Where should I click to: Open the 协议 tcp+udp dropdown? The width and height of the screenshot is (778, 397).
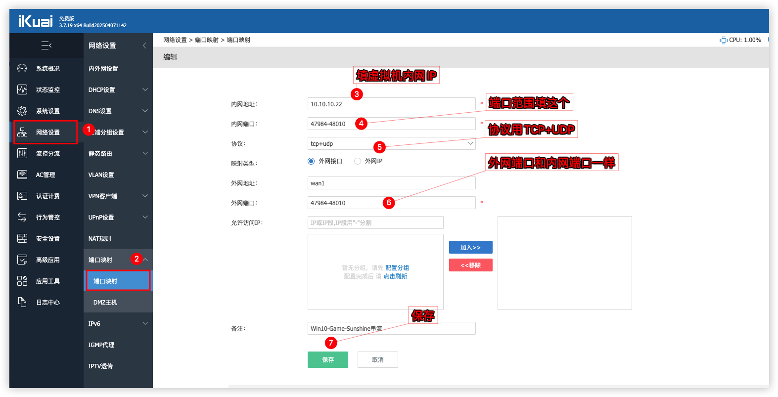pyautogui.click(x=391, y=143)
